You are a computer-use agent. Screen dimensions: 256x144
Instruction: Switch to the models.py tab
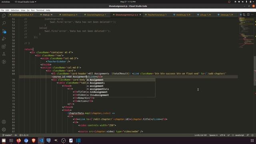pyautogui.click(x=183, y=15)
